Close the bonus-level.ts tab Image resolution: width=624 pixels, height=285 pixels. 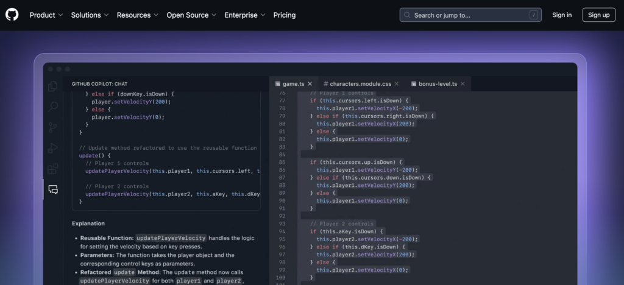[463, 83]
